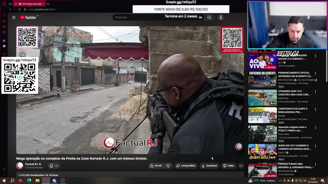Viewport: 328px width, 184px height.
Task: Click the page vertical scrollbar
Action: (x=326, y=66)
